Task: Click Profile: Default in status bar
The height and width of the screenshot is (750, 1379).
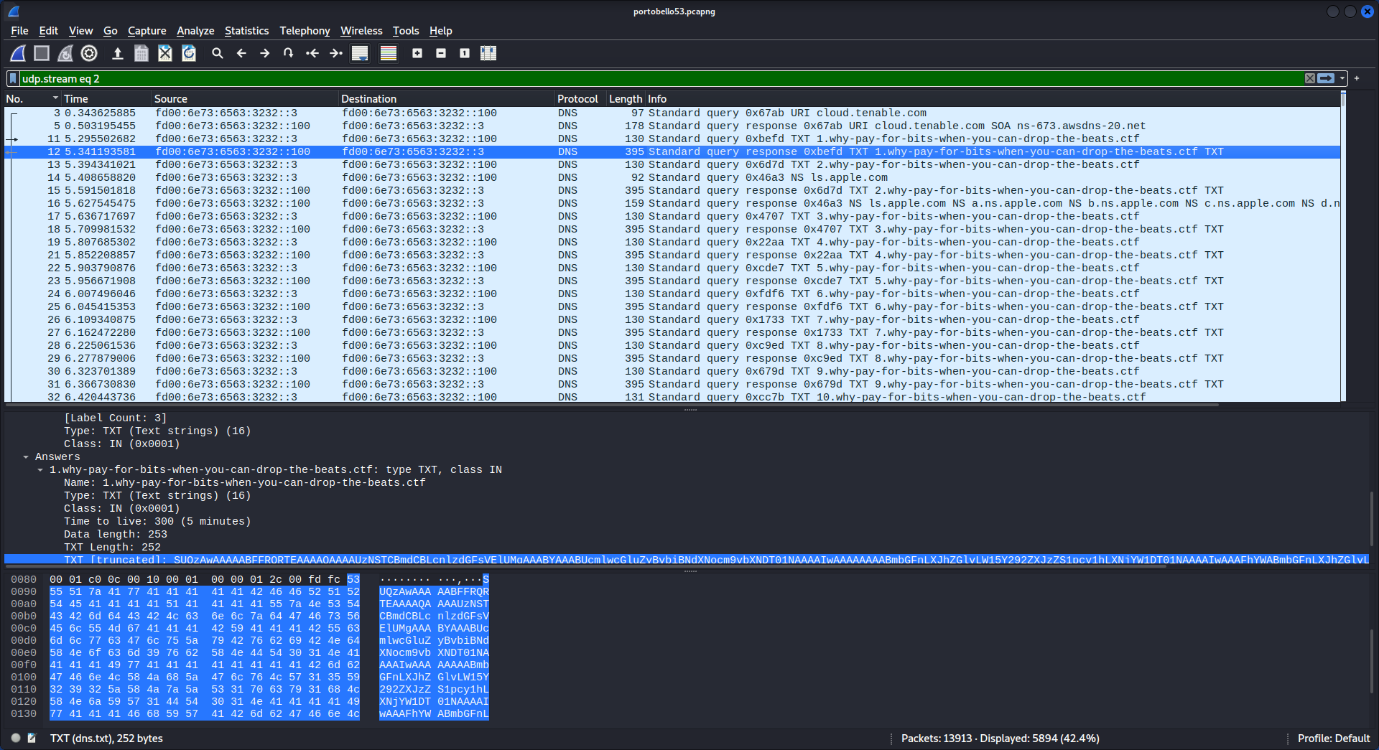Action: pyautogui.click(x=1333, y=738)
